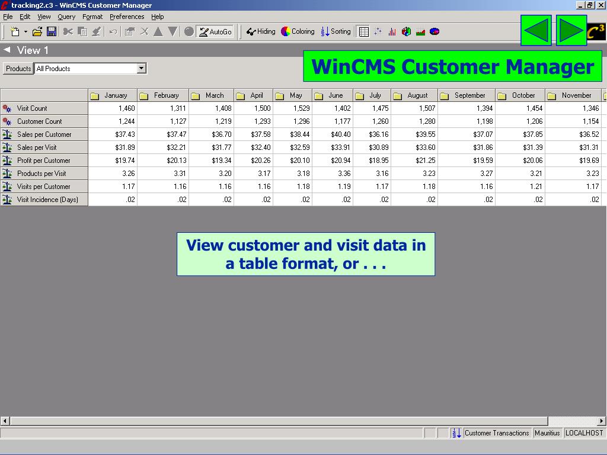The width and height of the screenshot is (607, 455).
Task: Open the properties toolbar icon
Action: [130, 32]
